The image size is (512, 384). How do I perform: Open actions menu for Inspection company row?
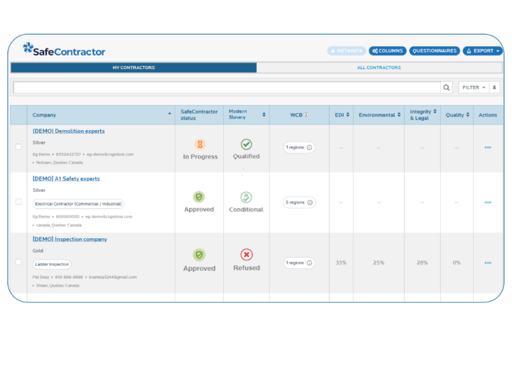coord(488,263)
